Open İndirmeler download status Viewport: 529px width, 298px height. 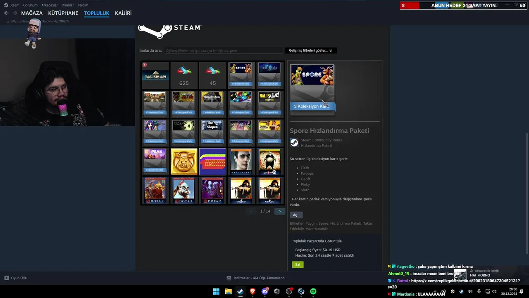point(256,278)
